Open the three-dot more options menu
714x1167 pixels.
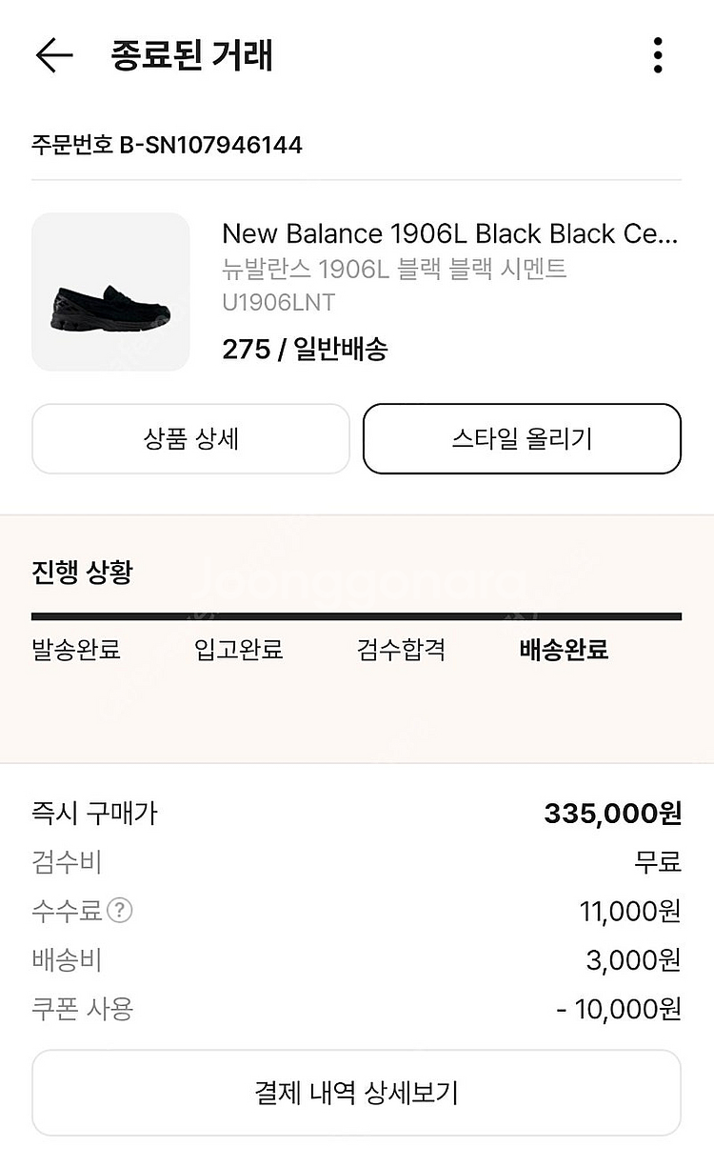point(658,56)
